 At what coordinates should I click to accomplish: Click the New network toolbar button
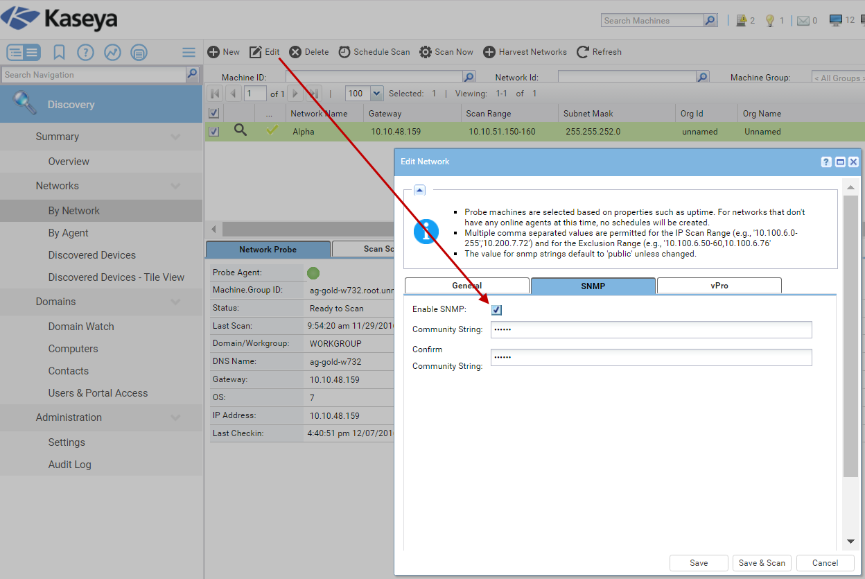click(223, 52)
